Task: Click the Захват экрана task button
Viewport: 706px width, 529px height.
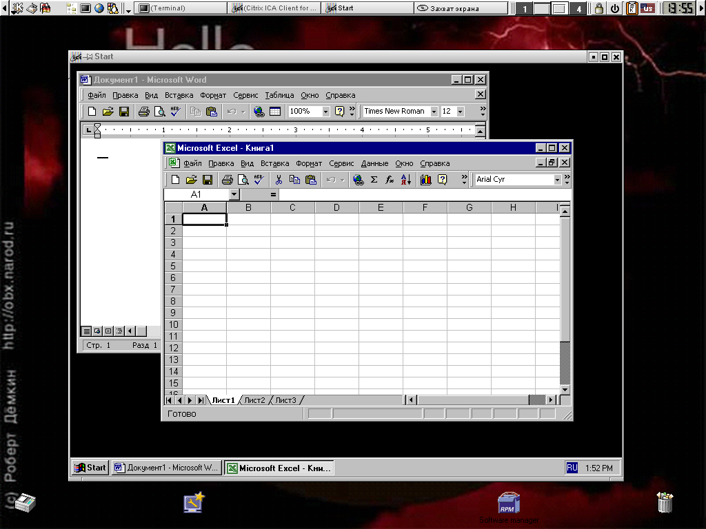Action: [461, 8]
